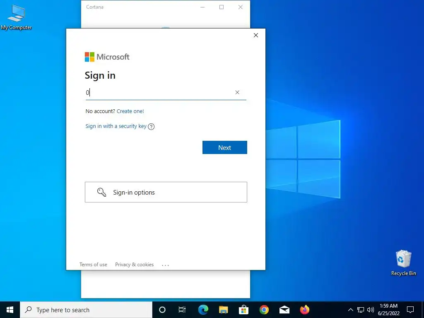Launch Microsoft Edge from taskbar
The height and width of the screenshot is (318, 424).
tap(203, 310)
